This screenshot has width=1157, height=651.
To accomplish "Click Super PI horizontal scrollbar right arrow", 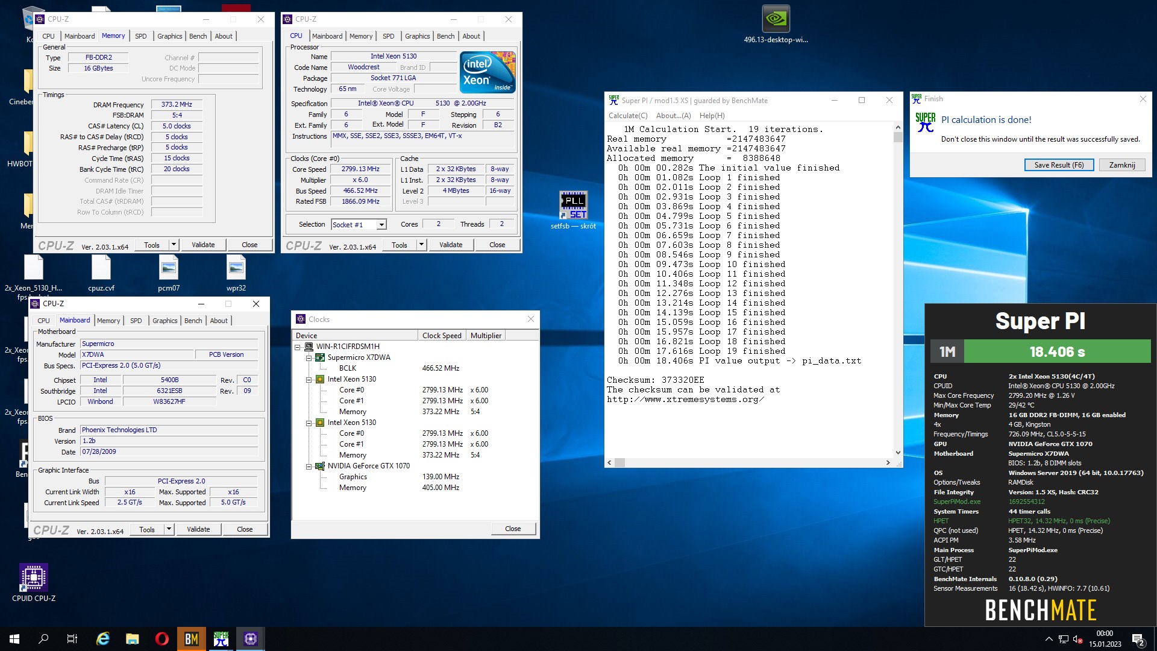I will 888,463.
